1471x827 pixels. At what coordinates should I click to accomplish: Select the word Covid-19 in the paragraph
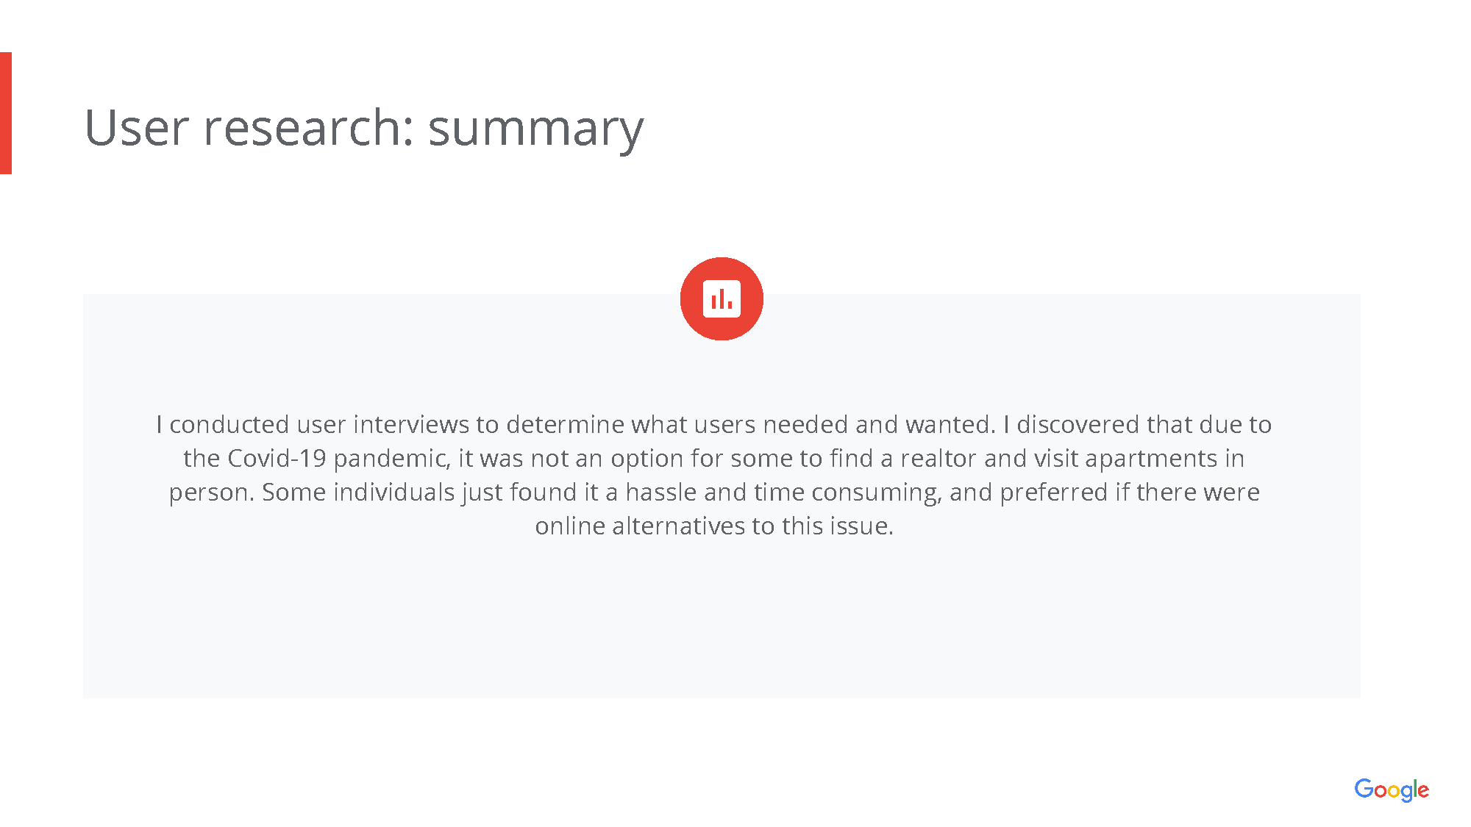(277, 458)
